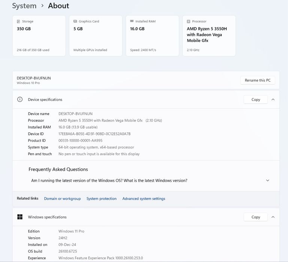Expand the latest Windows version FAQ question
This screenshot has height=262, width=288.
pos(267,180)
